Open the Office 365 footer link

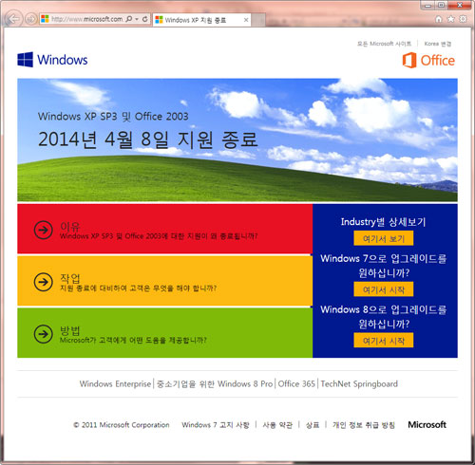(x=296, y=383)
